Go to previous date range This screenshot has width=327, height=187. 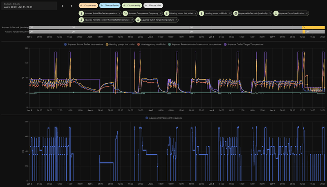[x=63, y=6]
